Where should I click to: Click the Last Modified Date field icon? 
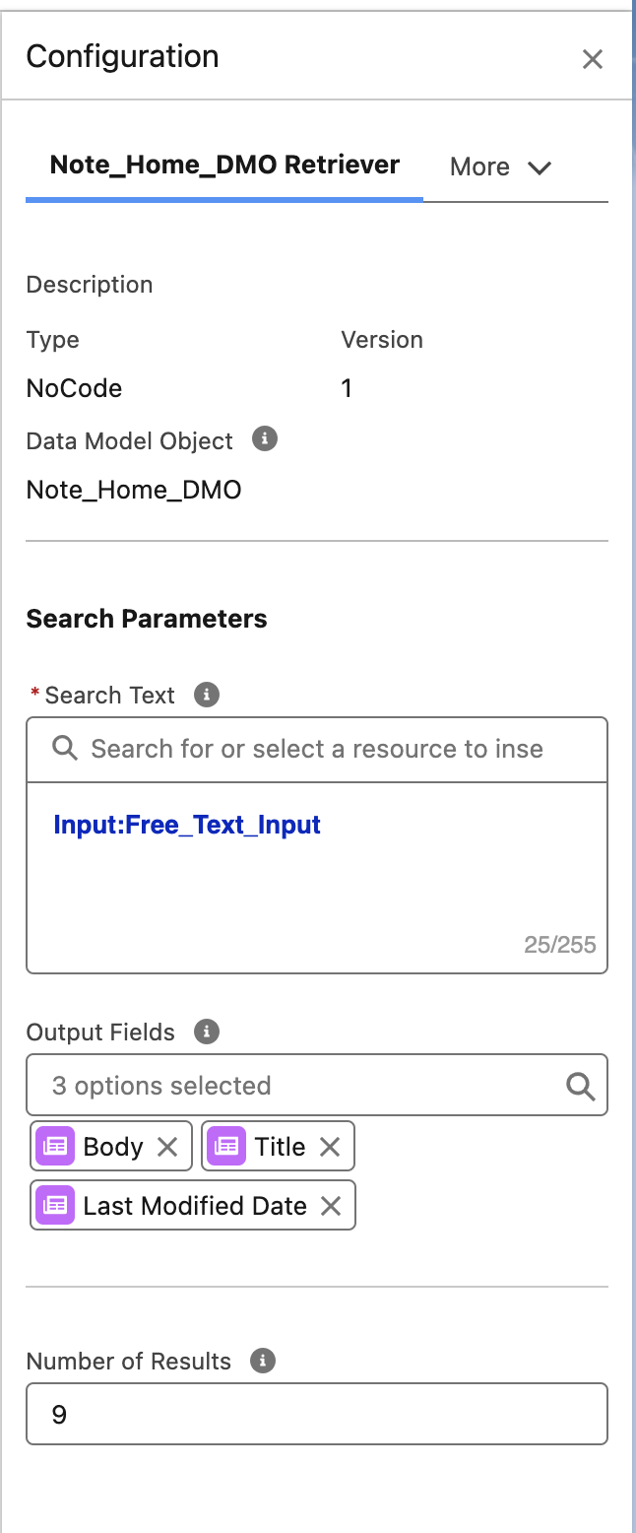coord(55,1206)
